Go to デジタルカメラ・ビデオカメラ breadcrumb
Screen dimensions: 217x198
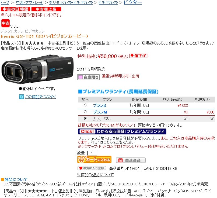[71, 2]
